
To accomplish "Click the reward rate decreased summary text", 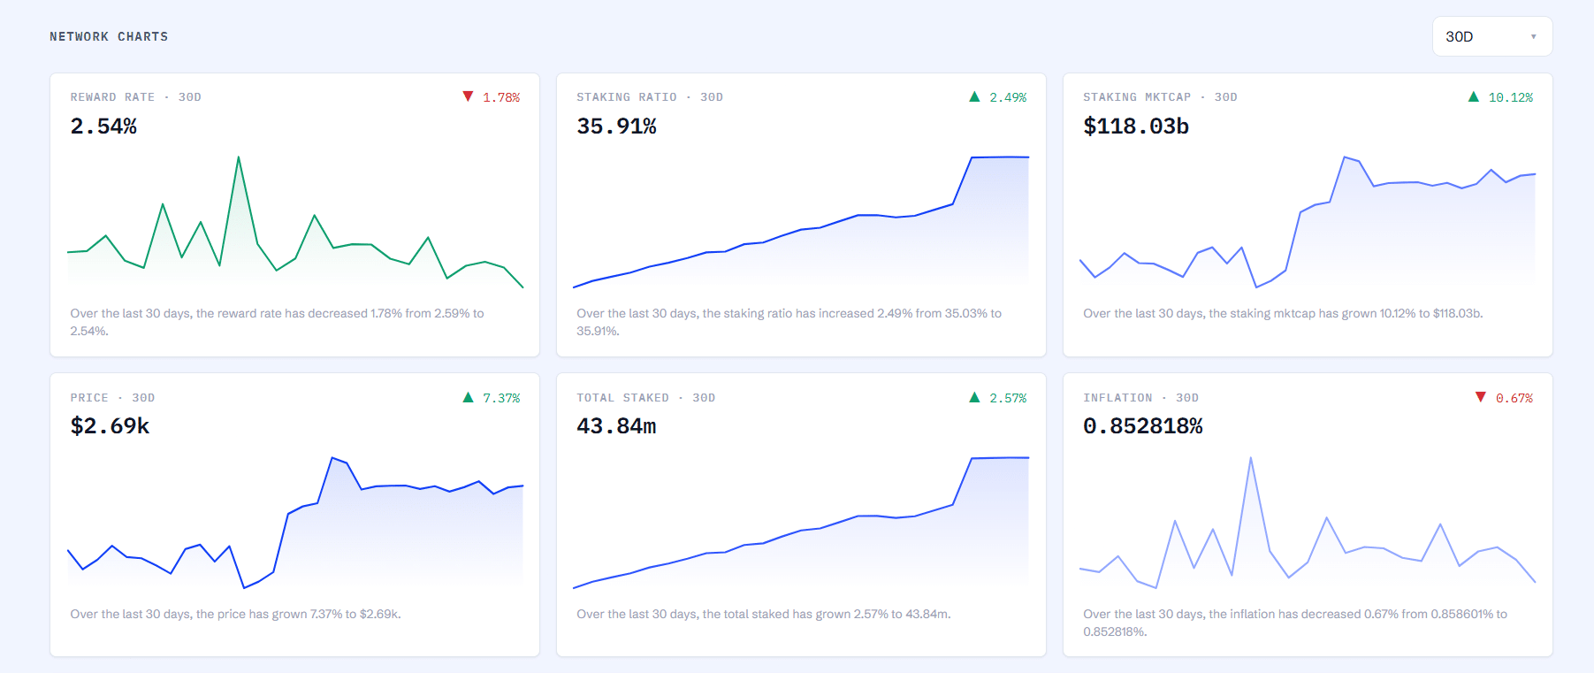I will click(278, 322).
